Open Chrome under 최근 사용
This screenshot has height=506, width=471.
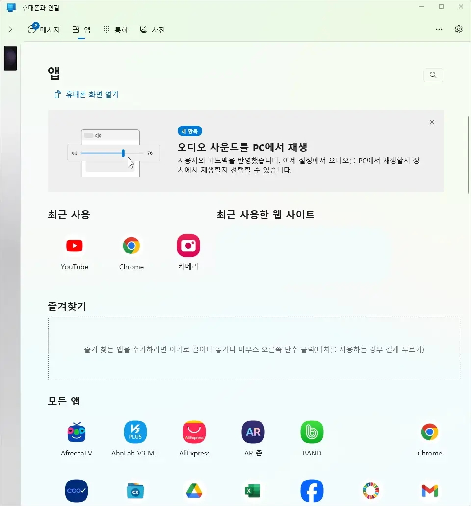click(131, 246)
